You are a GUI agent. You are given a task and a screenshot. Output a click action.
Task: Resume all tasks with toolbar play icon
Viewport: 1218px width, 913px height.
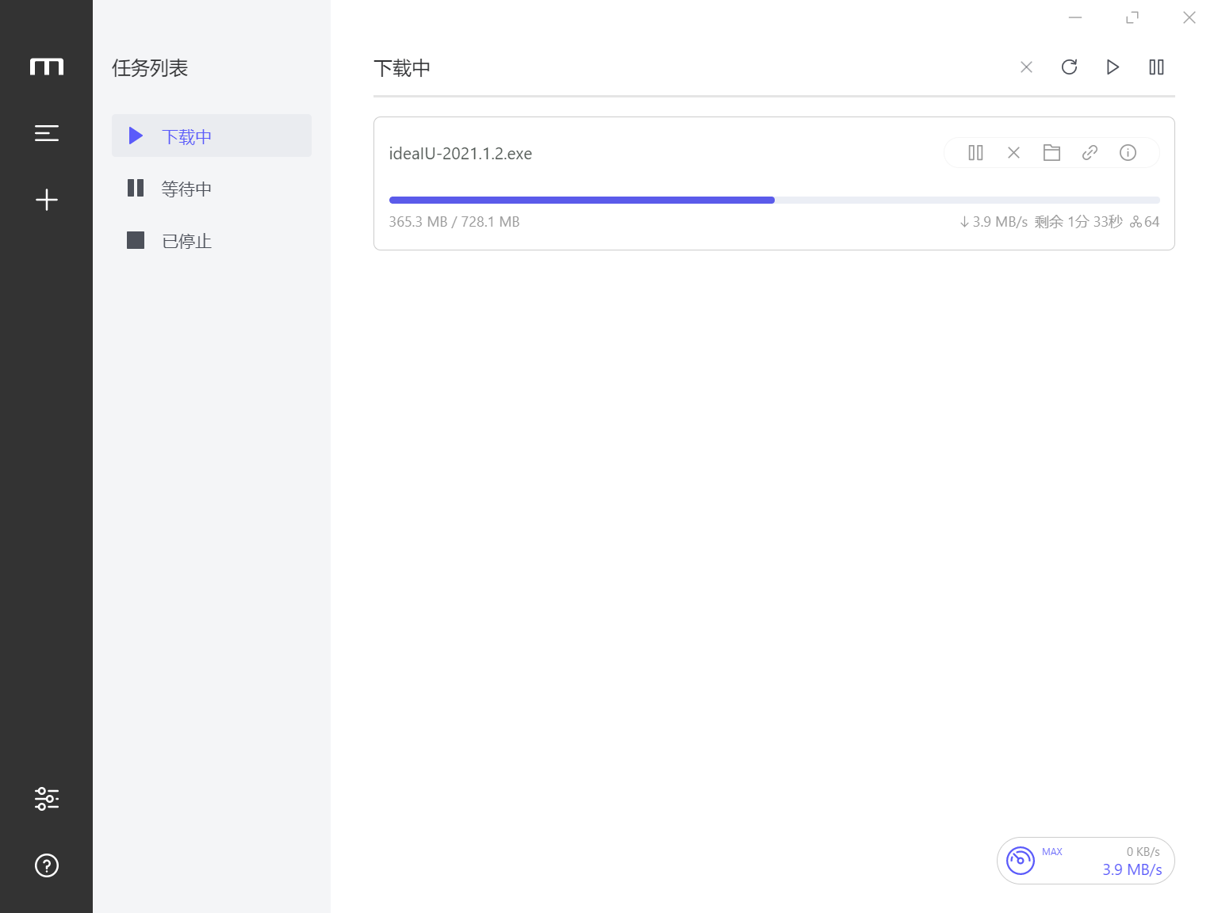[x=1113, y=67]
